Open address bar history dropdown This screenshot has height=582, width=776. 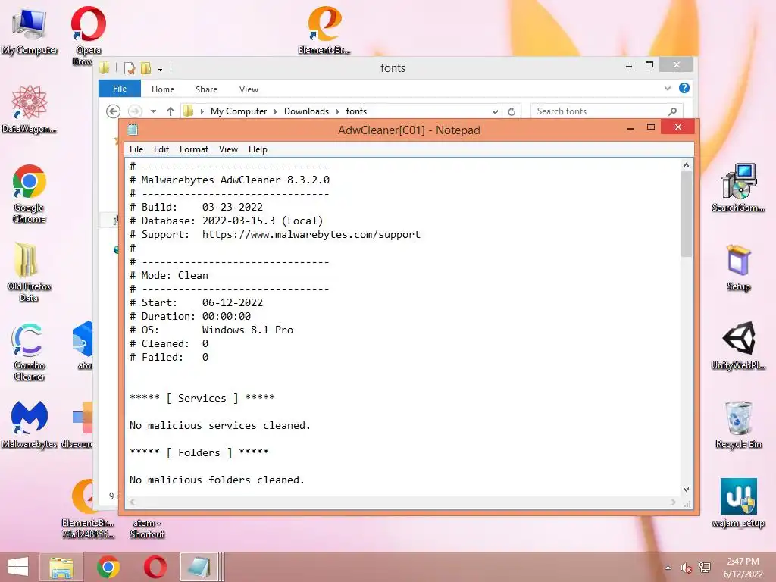(x=495, y=111)
